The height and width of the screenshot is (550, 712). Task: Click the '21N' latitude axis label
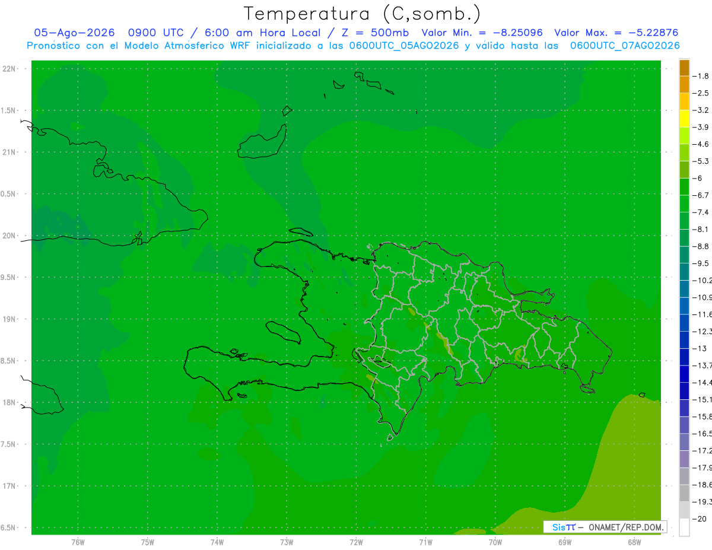coord(8,152)
